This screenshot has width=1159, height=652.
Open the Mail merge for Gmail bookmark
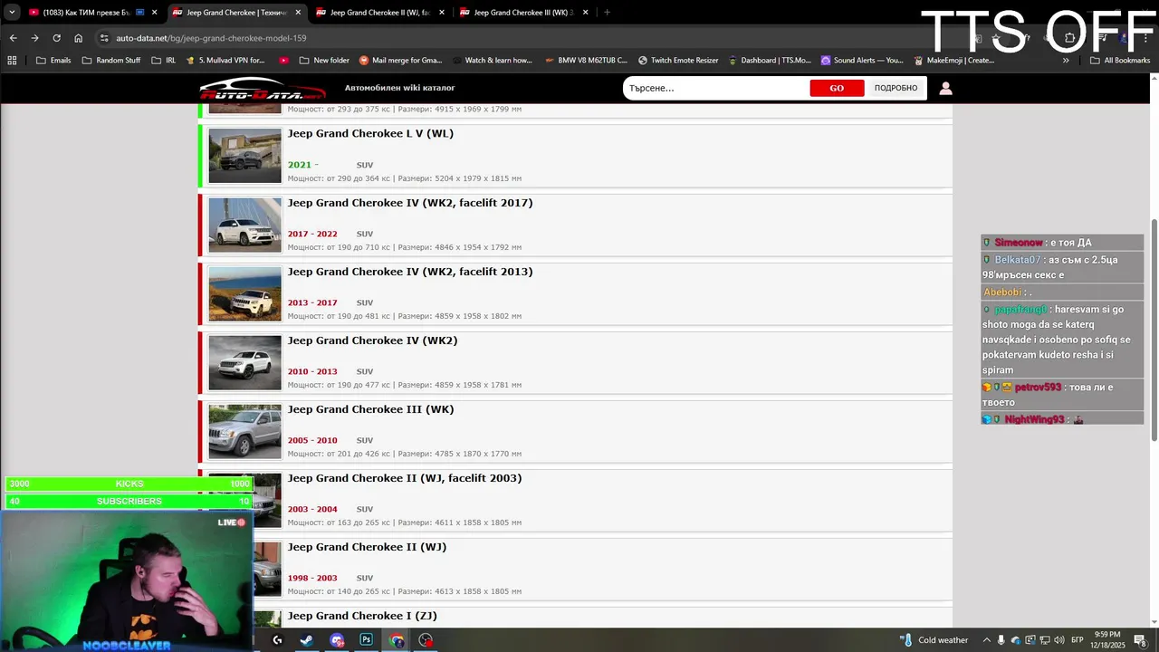400,61
